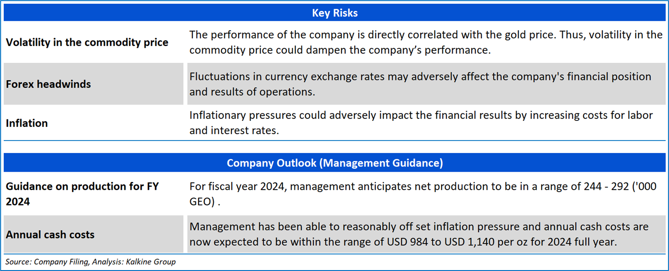Select 'Guidance on production for FY 2024' label
Screen dimensions: 669x271
[x=82, y=194]
